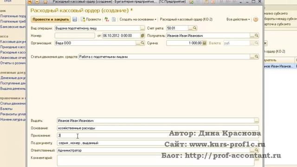The width and height of the screenshot is (297, 167).
Task: Open the calculator icon in the "Сумма" field
Action: 204,43
